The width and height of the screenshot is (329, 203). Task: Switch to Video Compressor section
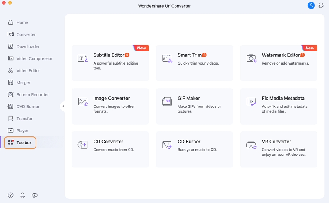34,58
